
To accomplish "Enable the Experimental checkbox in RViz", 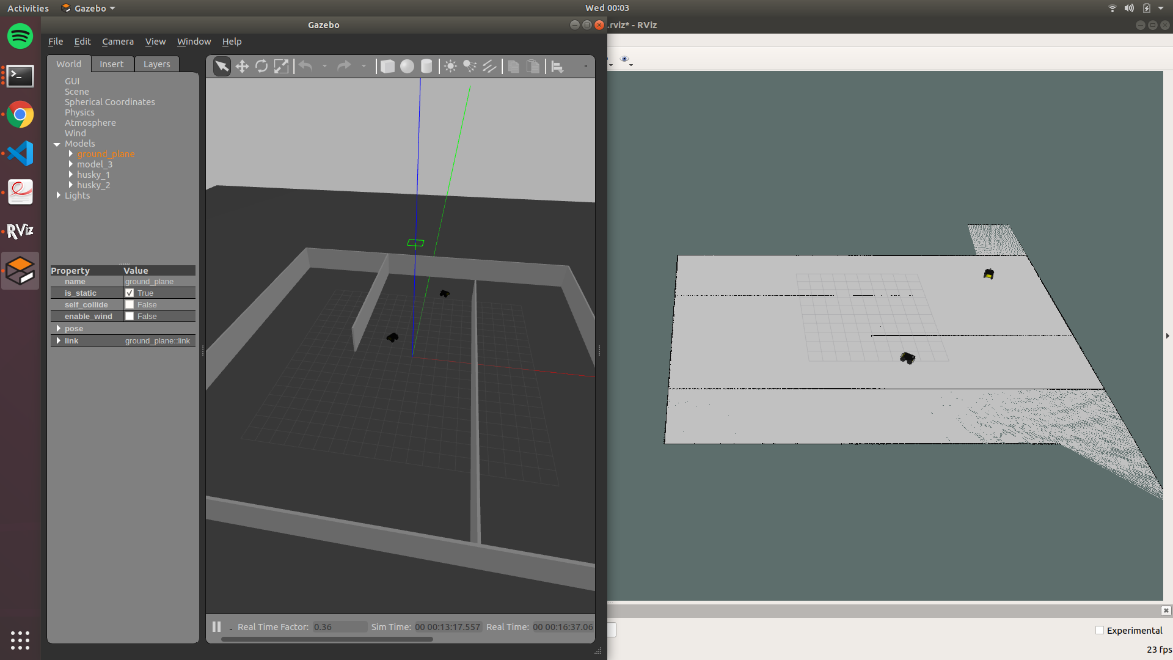I will tap(1100, 630).
